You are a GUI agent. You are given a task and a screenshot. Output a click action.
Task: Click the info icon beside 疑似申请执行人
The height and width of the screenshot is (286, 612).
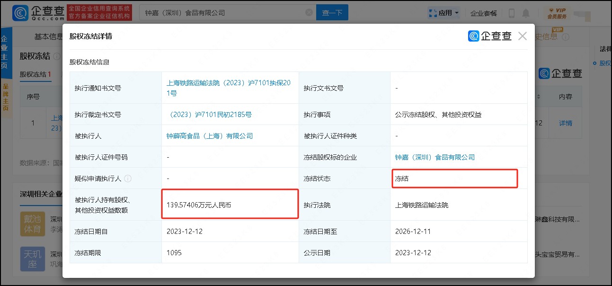[x=128, y=179]
